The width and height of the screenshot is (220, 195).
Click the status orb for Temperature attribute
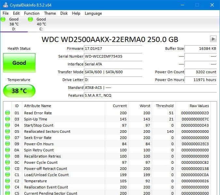click(8, 181)
